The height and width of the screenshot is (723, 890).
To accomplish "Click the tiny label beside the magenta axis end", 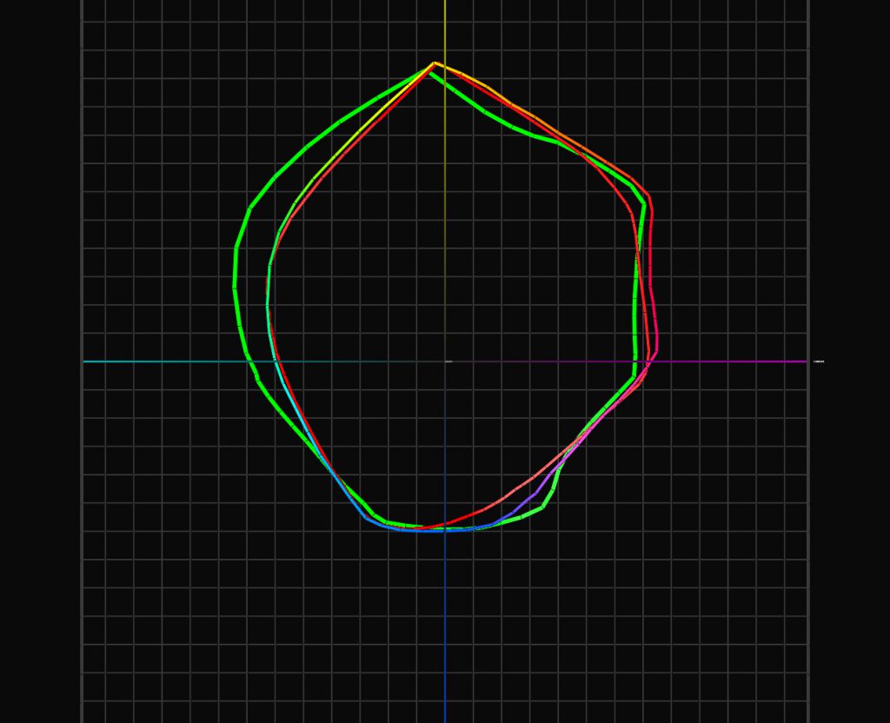I will [819, 361].
